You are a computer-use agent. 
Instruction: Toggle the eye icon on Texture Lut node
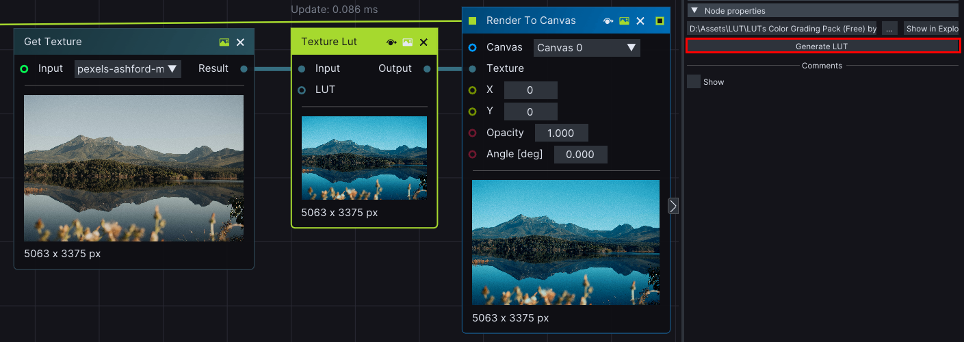pos(391,42)
